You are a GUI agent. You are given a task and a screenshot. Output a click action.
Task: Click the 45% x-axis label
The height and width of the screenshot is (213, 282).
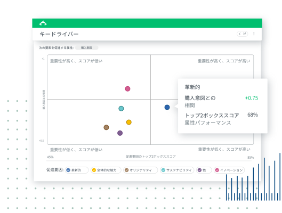point(50,157)
